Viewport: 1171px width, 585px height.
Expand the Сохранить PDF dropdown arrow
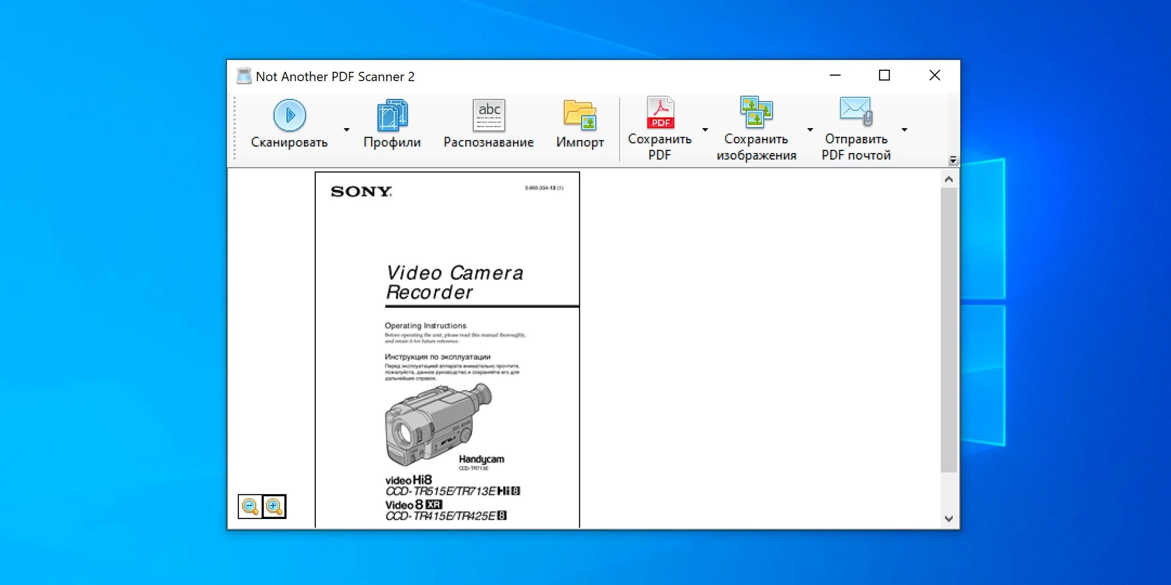[705, 130]
